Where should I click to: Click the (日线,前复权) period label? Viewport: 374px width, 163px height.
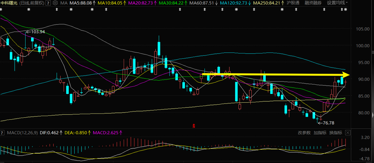click(x=31, y=3)
